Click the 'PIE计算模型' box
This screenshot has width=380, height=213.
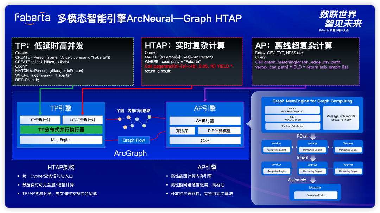(x=219, y=131)
